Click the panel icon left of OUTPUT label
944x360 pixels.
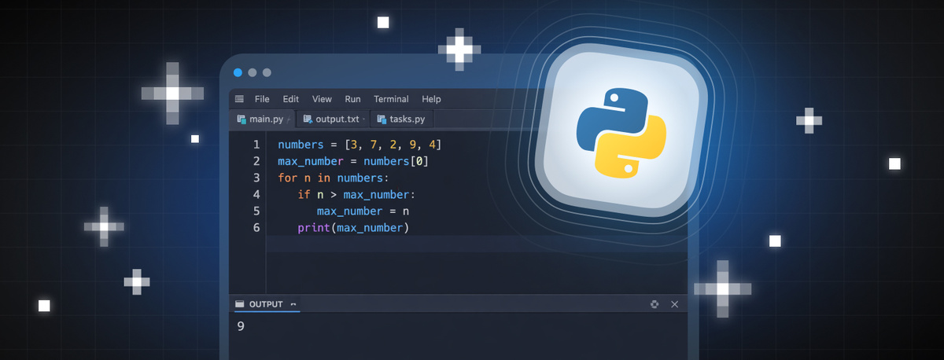coord(239,304)
